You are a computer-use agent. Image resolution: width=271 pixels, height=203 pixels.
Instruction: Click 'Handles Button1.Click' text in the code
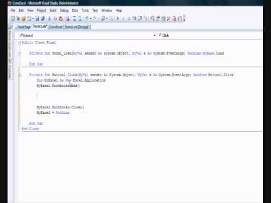pos(213,75)
